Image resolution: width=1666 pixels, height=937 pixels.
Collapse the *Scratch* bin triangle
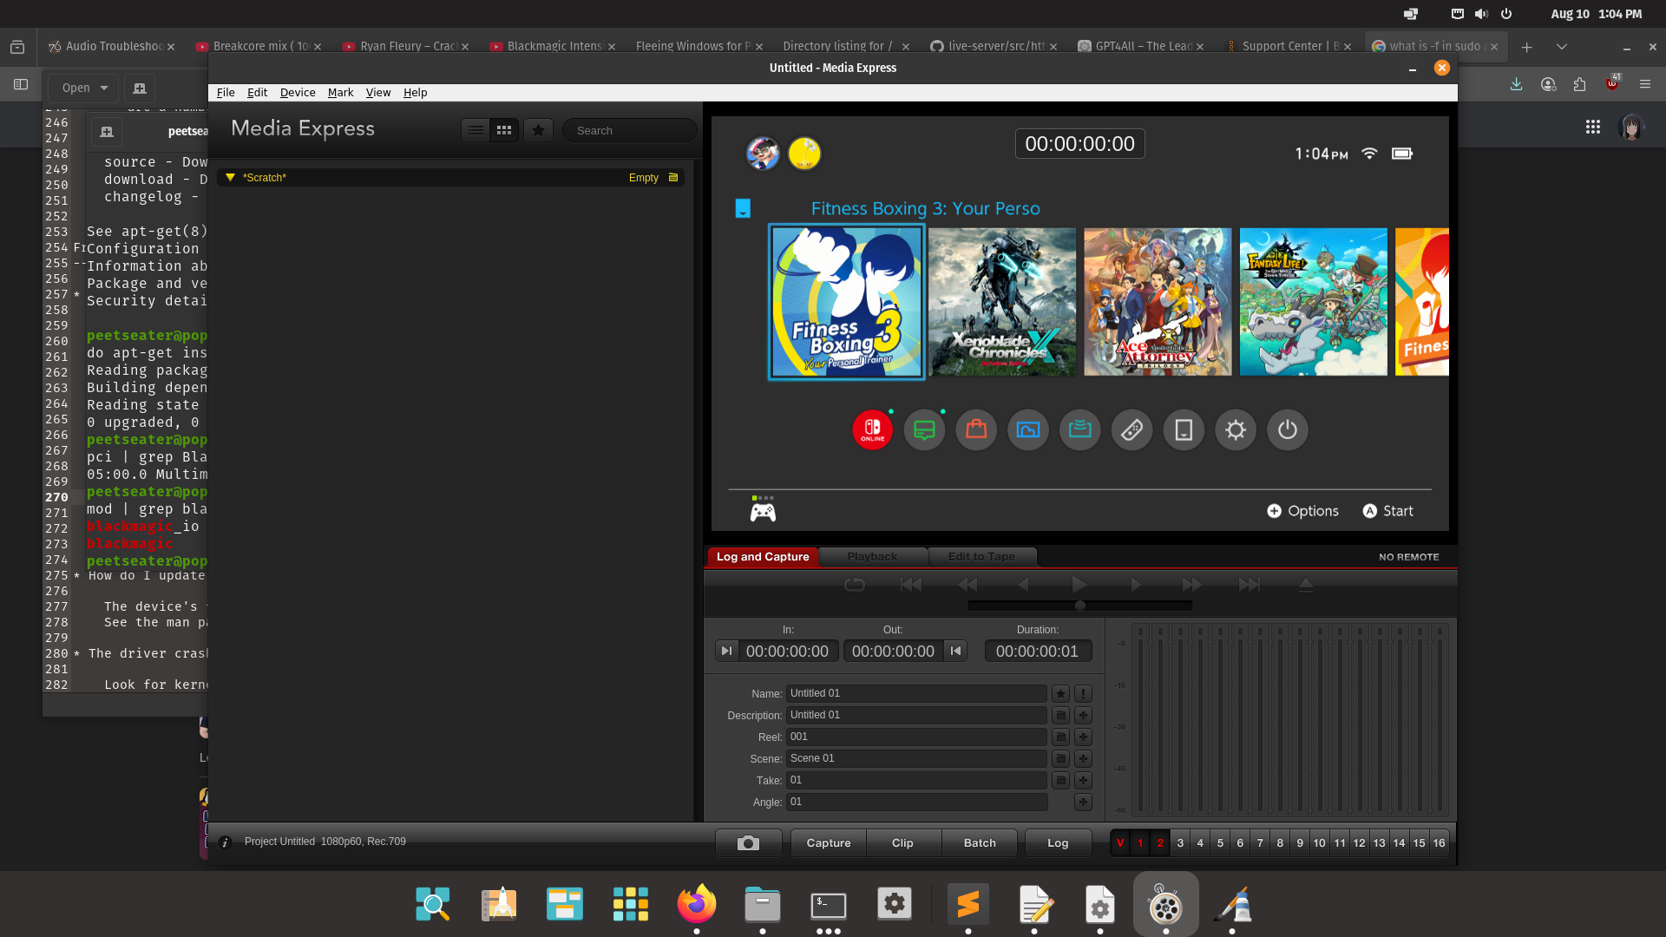[231, 177]
